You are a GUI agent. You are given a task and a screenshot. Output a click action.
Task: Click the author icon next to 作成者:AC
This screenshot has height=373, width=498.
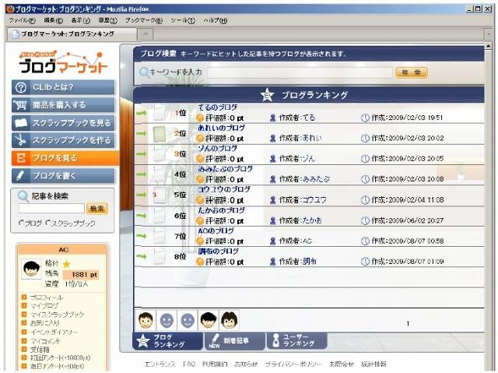pyautogui.click(x=272, y=241)
